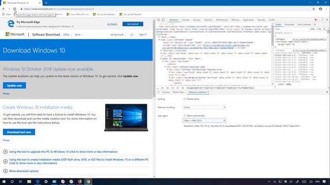Enable the Disable cache checkbox
Viewport: 330px width, 185px height.
coord(185,99)
